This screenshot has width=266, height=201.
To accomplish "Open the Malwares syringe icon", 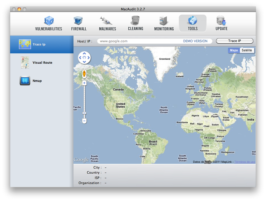I will point(106,21).
